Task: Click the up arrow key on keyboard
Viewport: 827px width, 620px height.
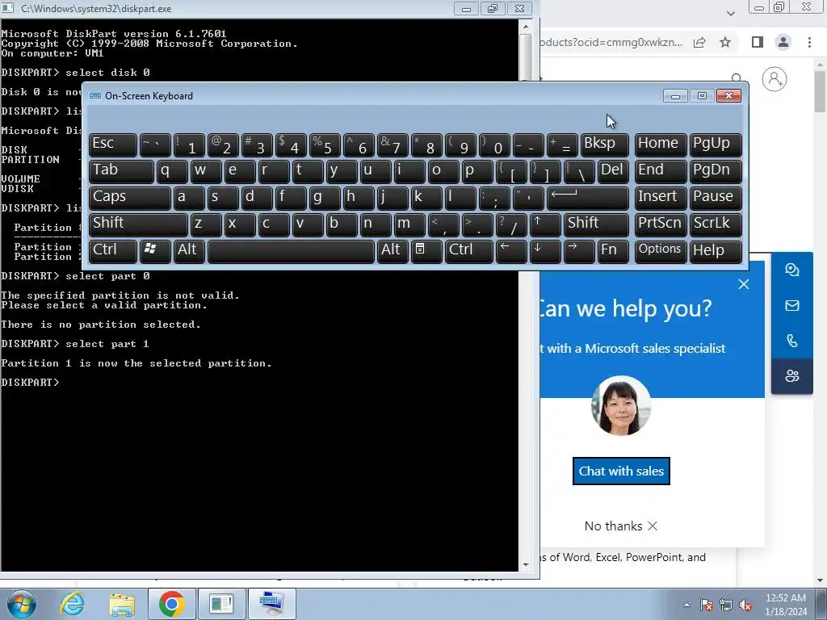Action: pyautogui.click(x=545, y=224)
